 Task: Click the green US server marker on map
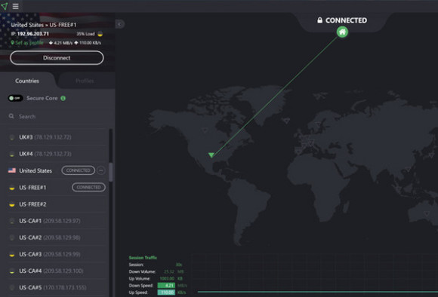coord(211,155)
